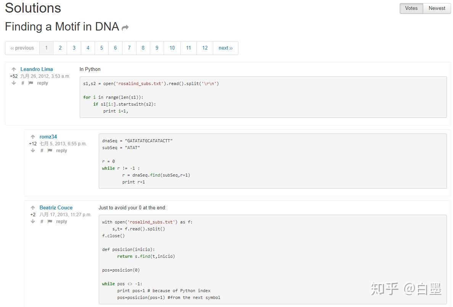Viewport: 453px width, 307px height.
Task: Downvote Beatriz Couce's comment
Action: pos(33,222)
